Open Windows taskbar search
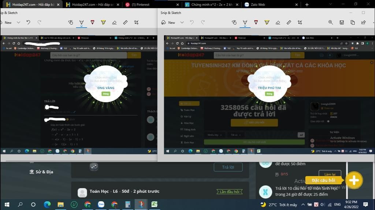375x210 pixels. click(x=20, y=205)
